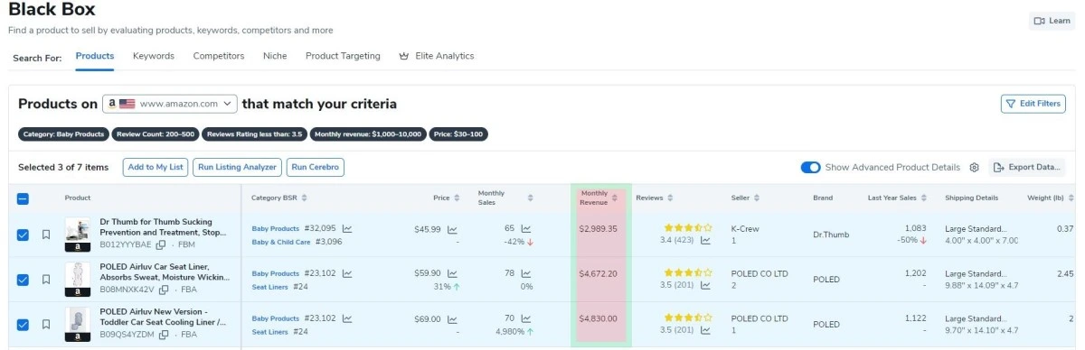Image resolution: width=1085 pixels, height=350 pixels.
Task: Show price history chart for $59.90
Action: (452, 273)
